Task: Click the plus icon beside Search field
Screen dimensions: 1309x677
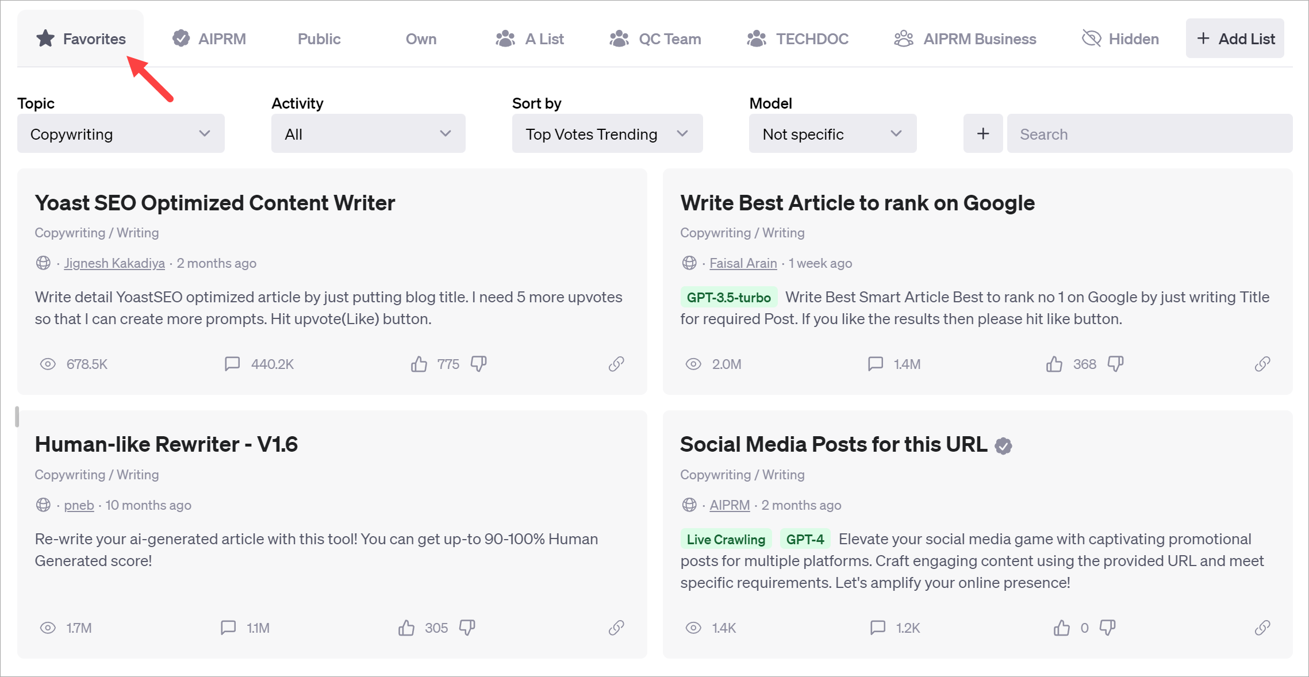Action: (x=983, y=134)
